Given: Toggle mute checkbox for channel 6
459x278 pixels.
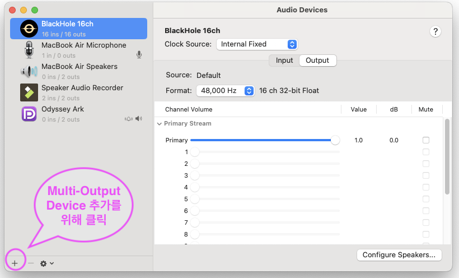Looking at the screenshot, I should [426, 211].
